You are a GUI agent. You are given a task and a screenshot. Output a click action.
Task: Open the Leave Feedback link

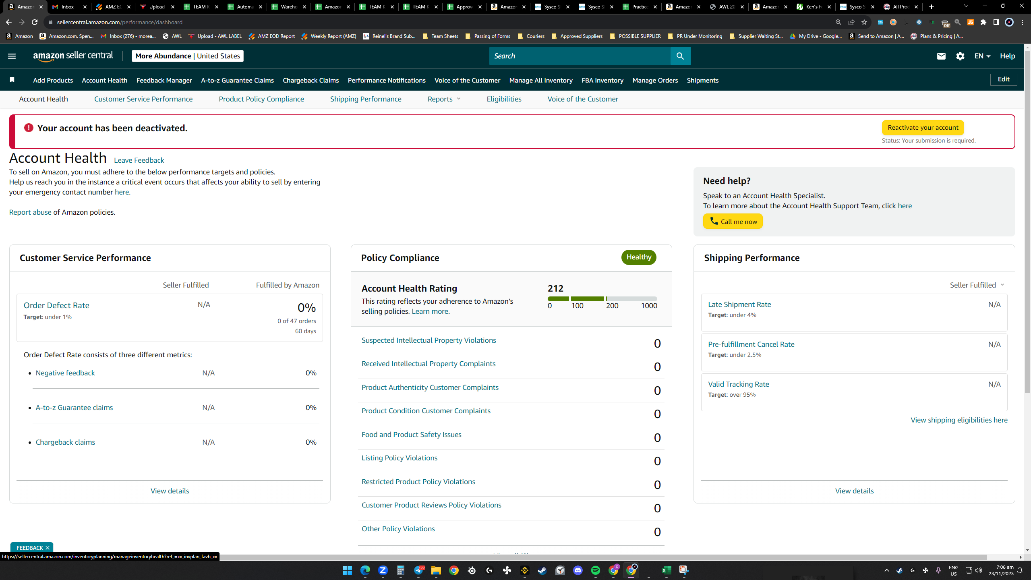coord(139,160)
